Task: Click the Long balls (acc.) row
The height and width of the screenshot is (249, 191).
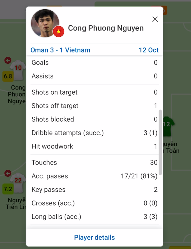Action: (x=94, y=217)
